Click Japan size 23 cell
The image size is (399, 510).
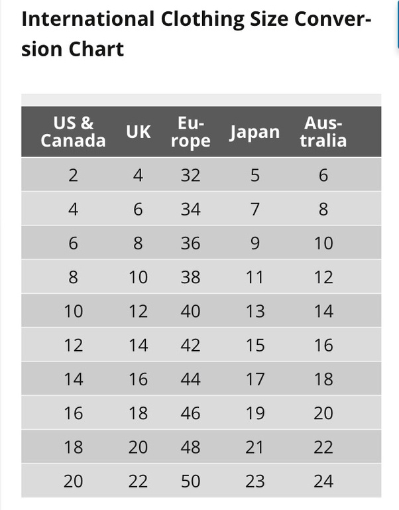click(x=255, y=481)
